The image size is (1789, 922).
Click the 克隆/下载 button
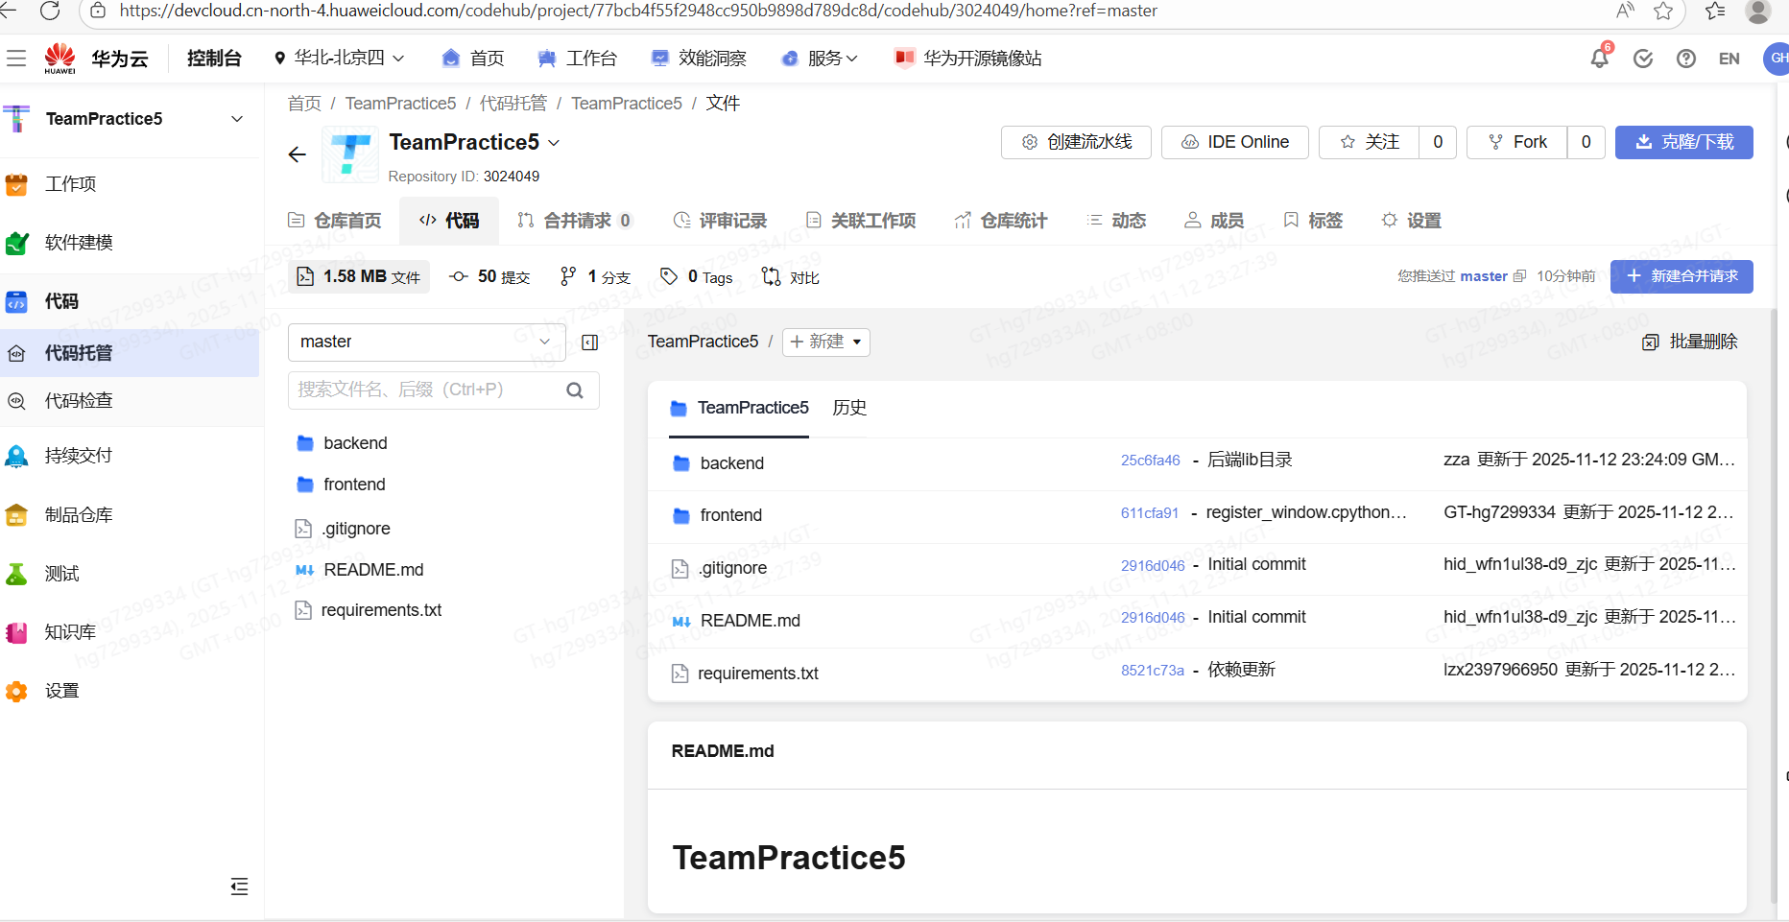click(x=1683, y=142)
